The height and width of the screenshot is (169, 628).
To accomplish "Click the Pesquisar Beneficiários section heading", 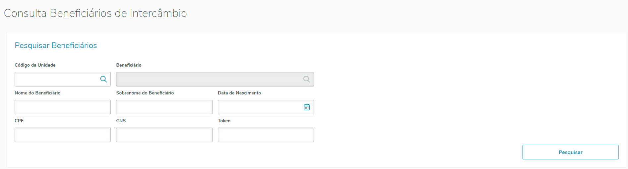I will pyautogui.click(x=56, y=45).
